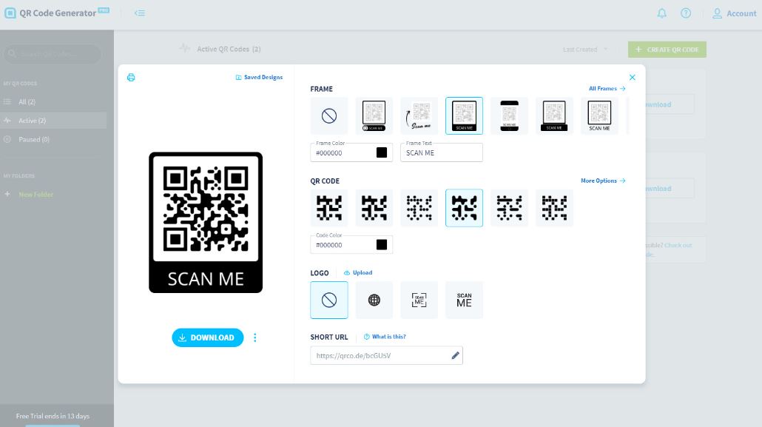Select the fifth QR code pattern
Viewport: 762px width, 427px height.
(x=509, y=208)
